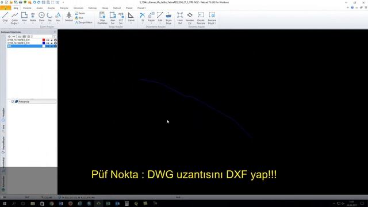Click the layer manager filter text field
The image size is (368, 207).
point(42,37)
